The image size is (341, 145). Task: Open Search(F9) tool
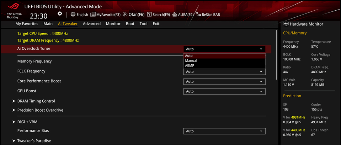159,15
